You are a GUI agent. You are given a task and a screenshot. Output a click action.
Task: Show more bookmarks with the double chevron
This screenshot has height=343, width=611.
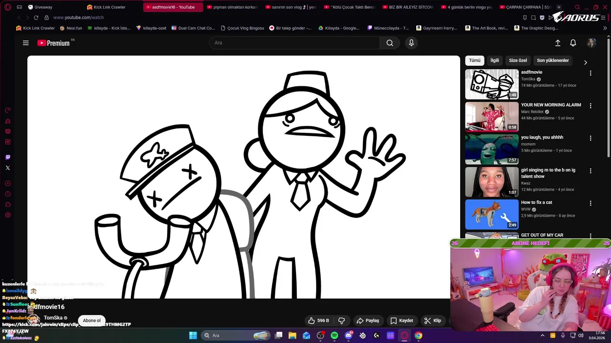(605, 28)
